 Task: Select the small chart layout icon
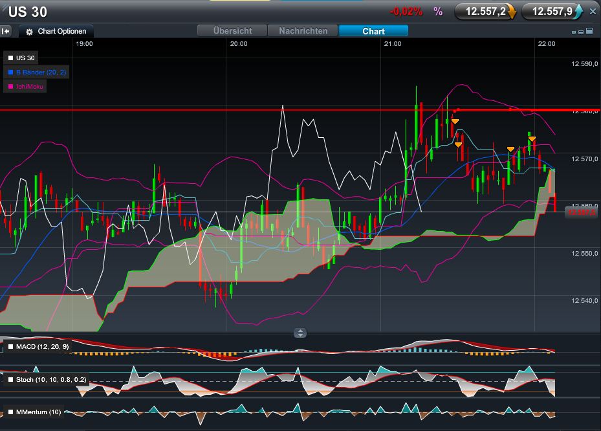click(574, 32)
